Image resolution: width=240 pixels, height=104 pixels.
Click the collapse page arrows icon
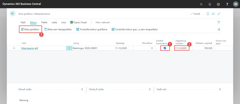(x=219, y=14)
